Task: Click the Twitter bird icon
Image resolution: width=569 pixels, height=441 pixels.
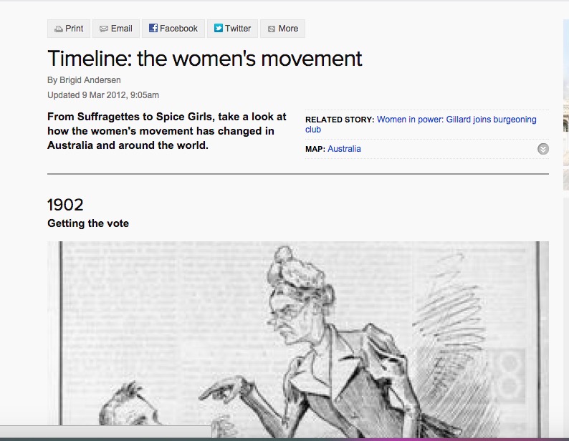Action: [x=218, y=28]
